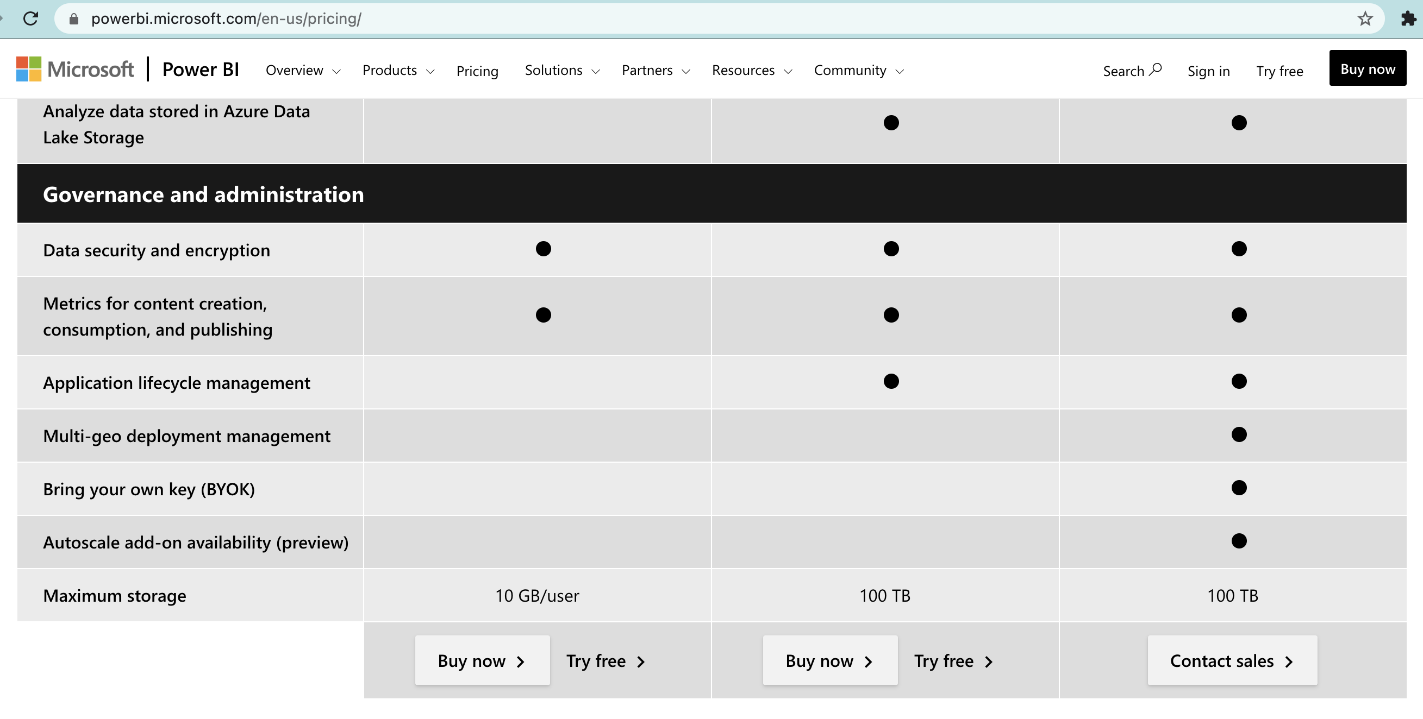Click Buy now in the first plan column
The height and width of the screenshot is (719, 1423).
[x=482, y=660]
